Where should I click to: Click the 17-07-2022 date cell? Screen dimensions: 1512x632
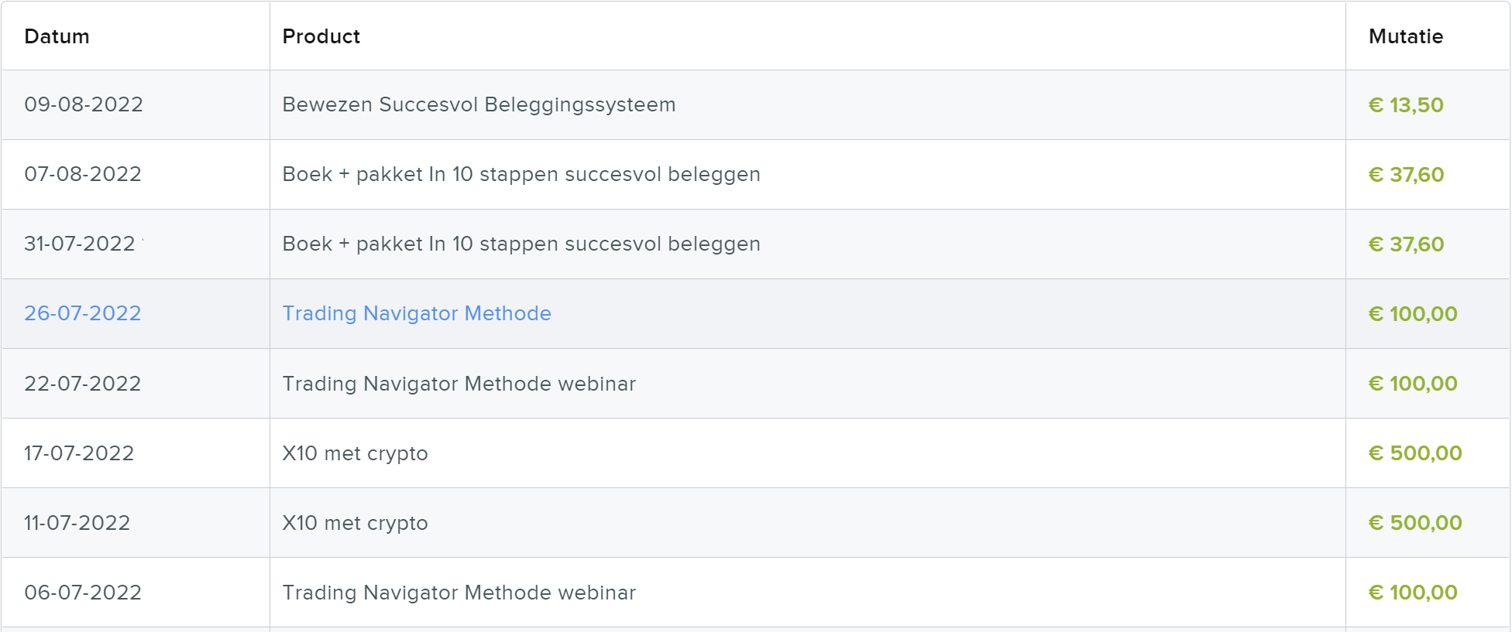79,453
